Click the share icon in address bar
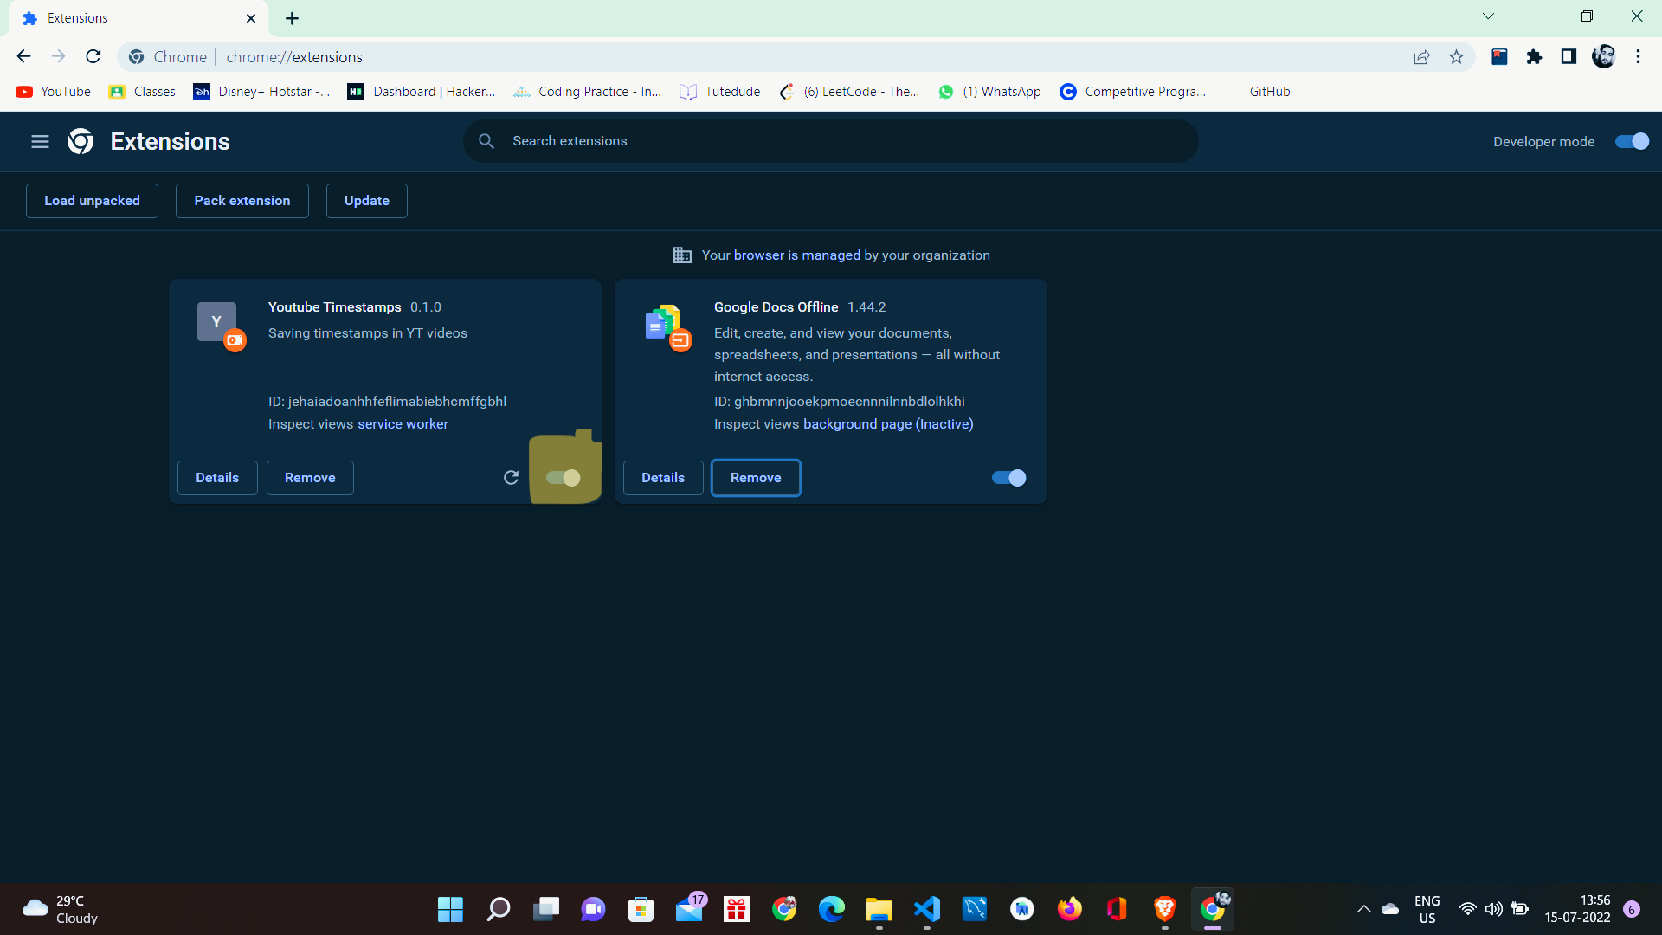Image resolution: width=1662 pixels, height=935 pixels. [1422, 56]
